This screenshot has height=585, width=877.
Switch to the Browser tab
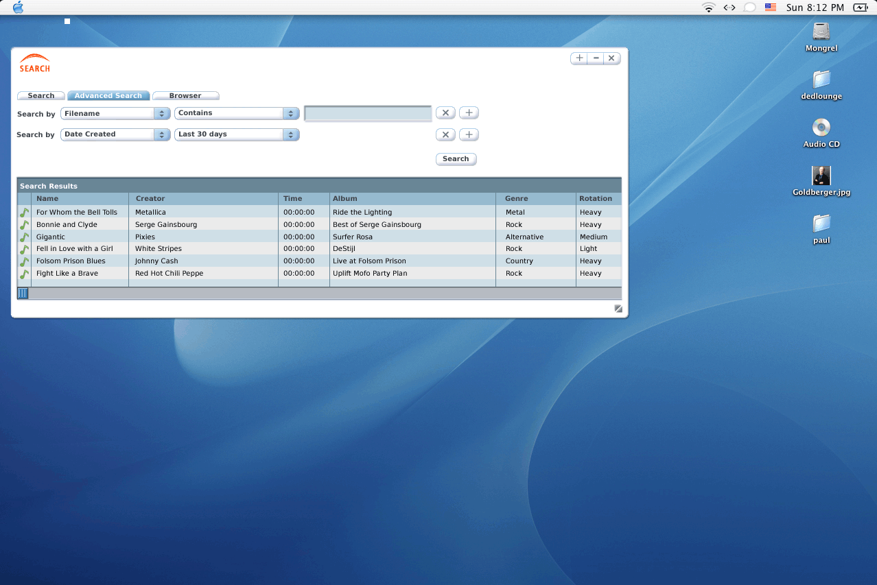tap(185, 96)
